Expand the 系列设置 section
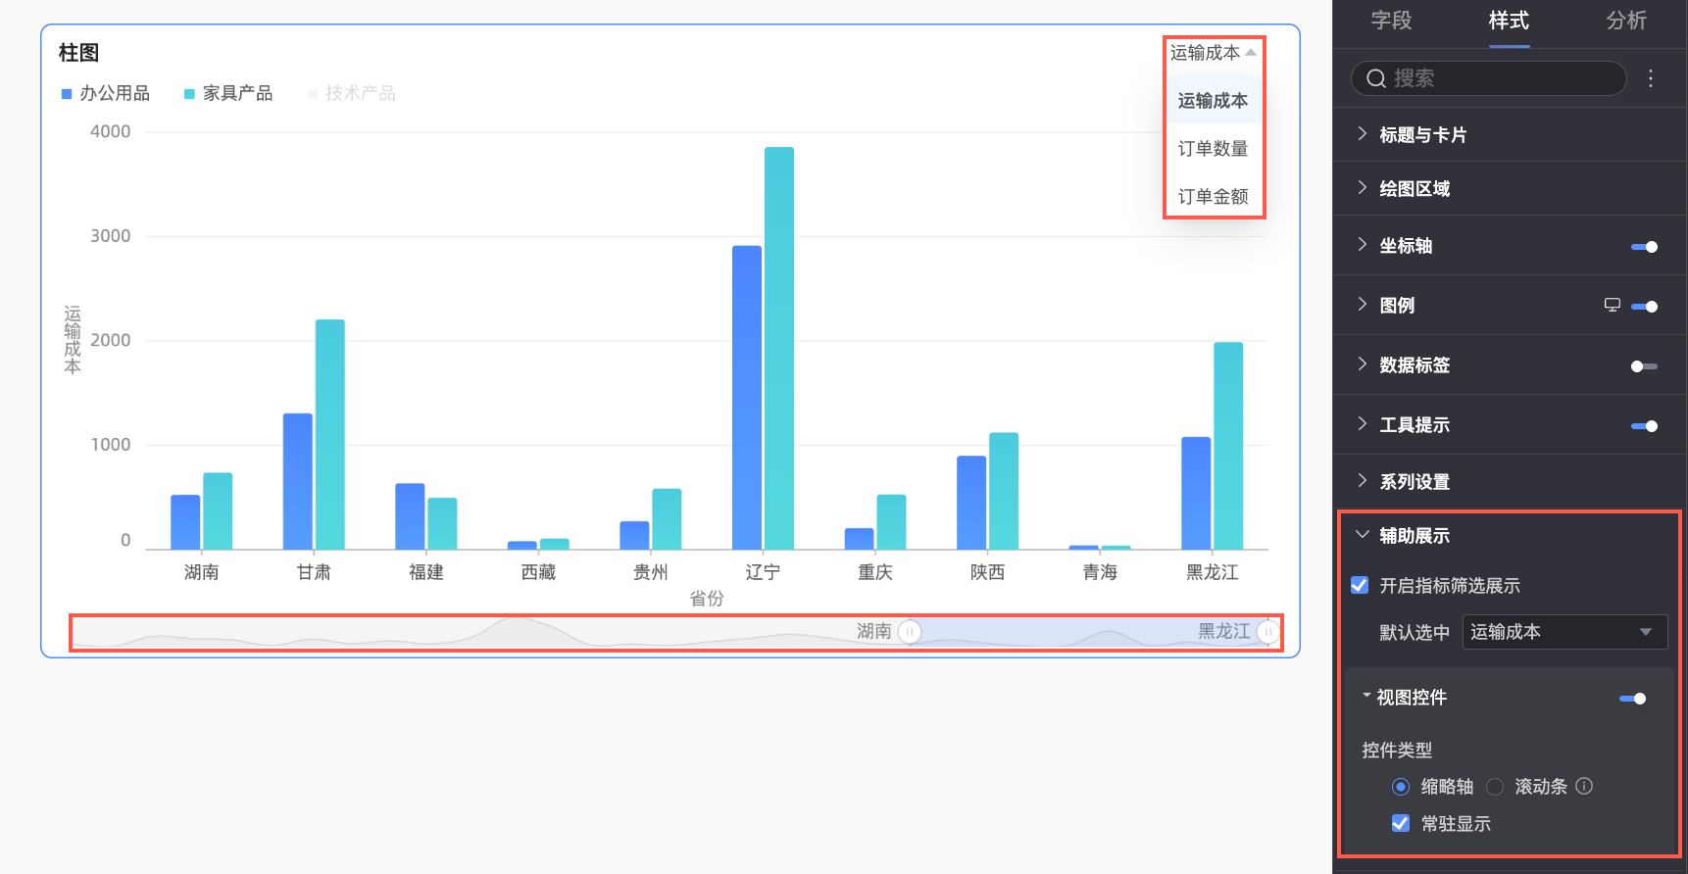 click(1510, 481)
